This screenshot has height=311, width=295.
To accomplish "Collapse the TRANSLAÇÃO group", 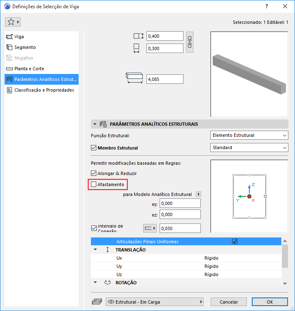I will [x=95, y=249].
